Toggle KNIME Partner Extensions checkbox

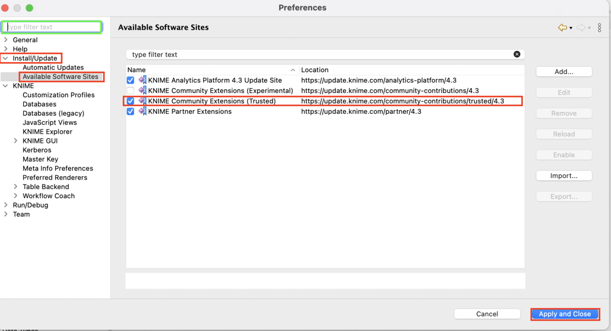130,111
